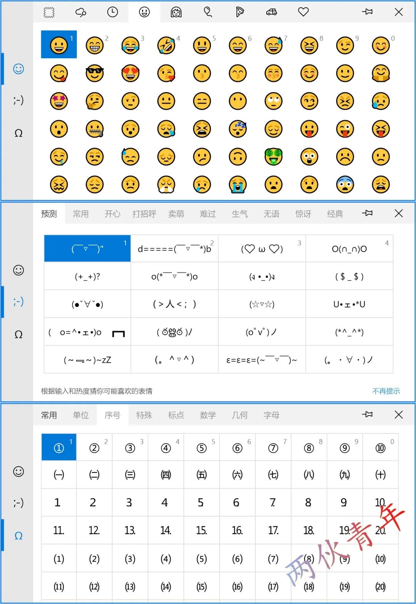Insert the sunglasses face emoji

[x=95, y=73]
